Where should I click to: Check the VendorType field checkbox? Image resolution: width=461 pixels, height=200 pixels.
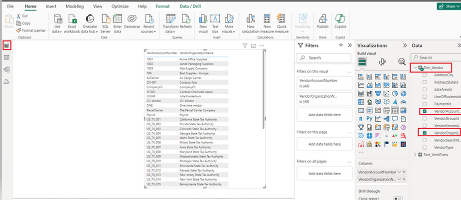point(425,148)
